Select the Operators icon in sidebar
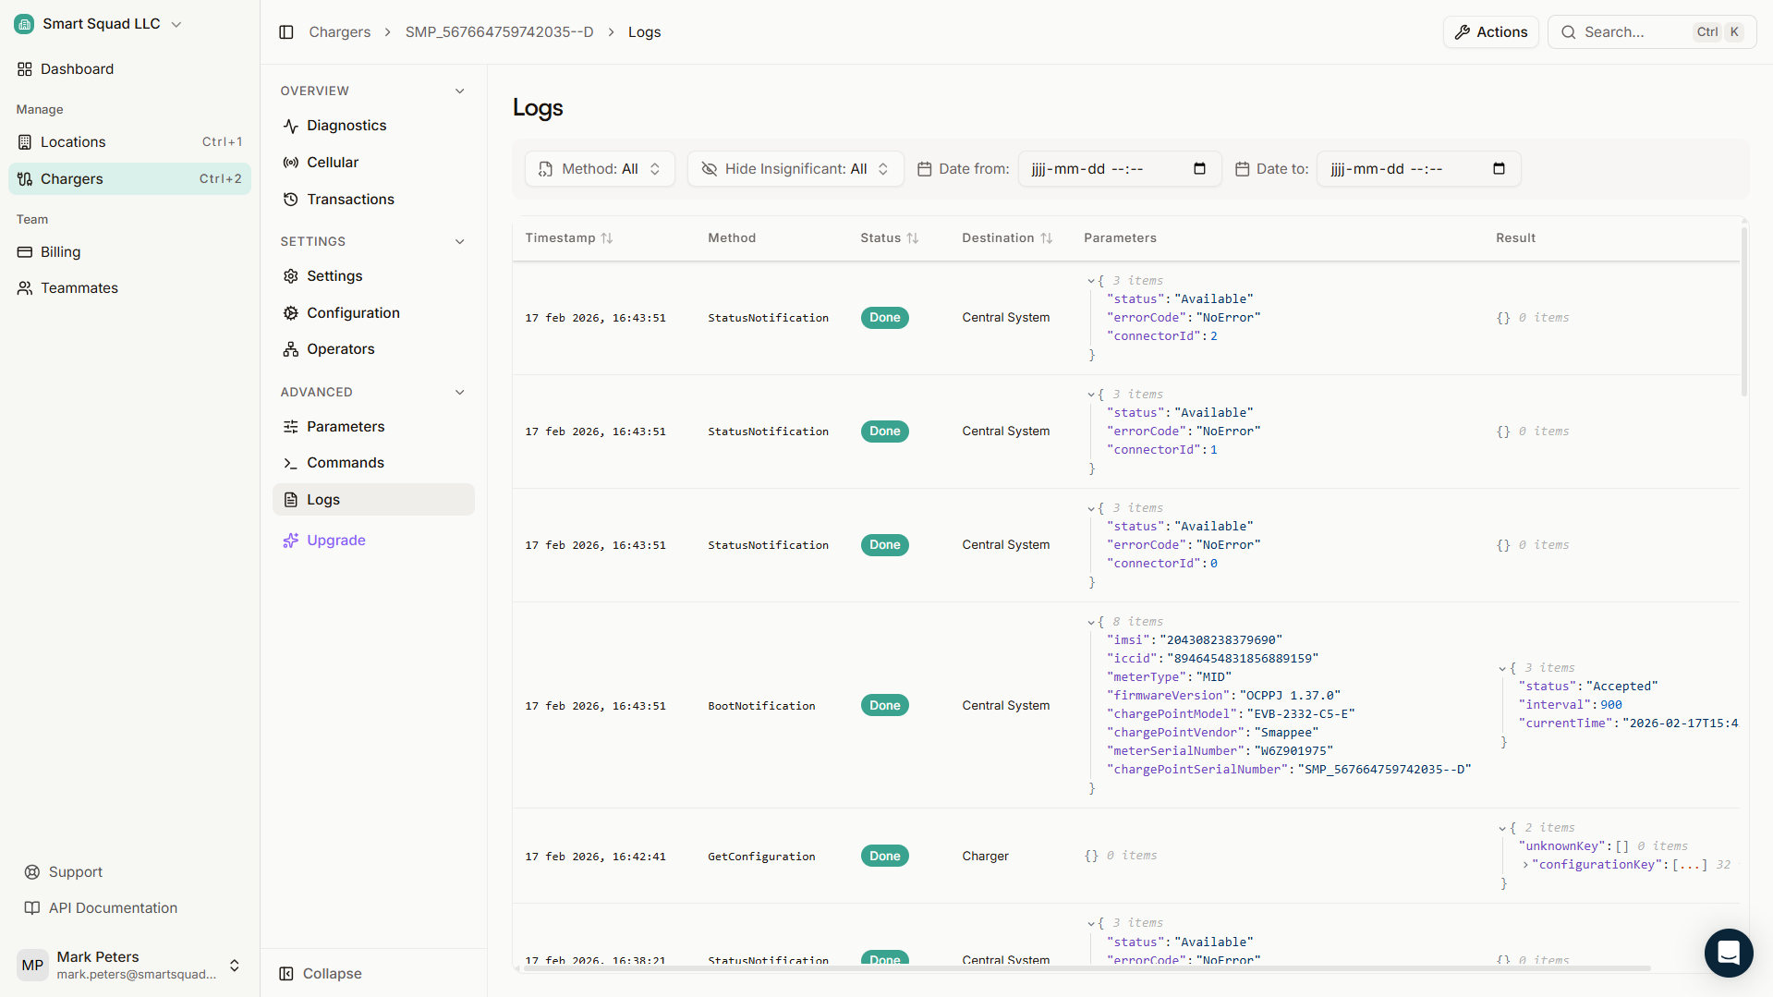Image resolution: width=1773 pixels, height=997 pixels. point(290,348)
